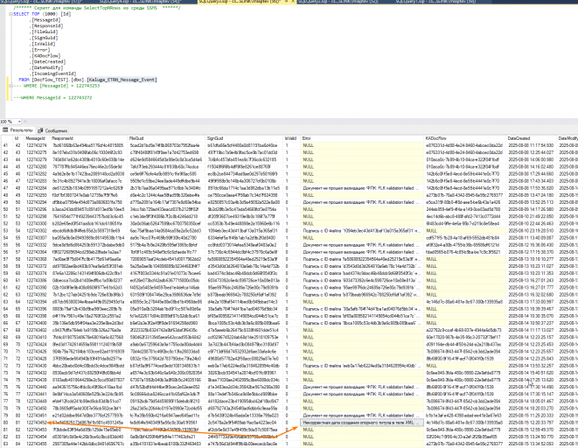Viewport: 578px width, 448px height.
Task: Collapse the SELECT TOP (1000) statement outline
Action: (10, 14)
